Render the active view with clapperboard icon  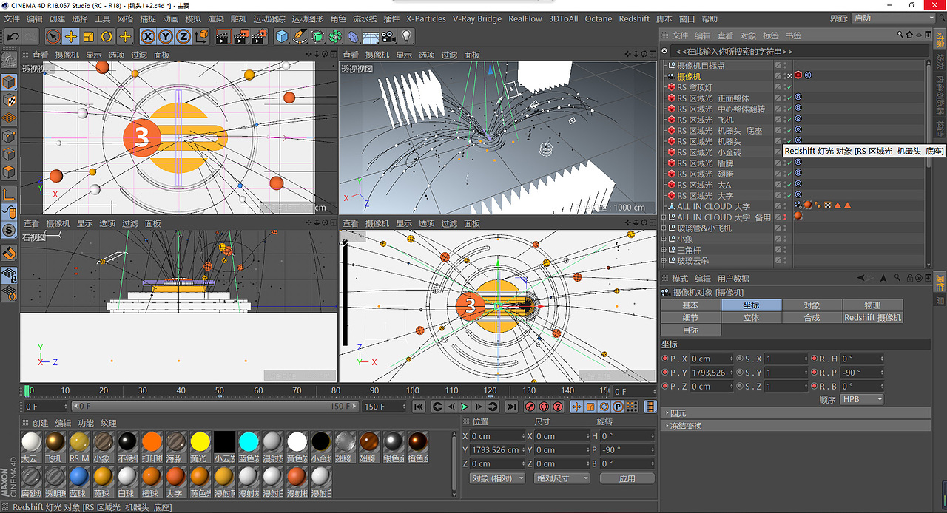(x=223, y=36)
